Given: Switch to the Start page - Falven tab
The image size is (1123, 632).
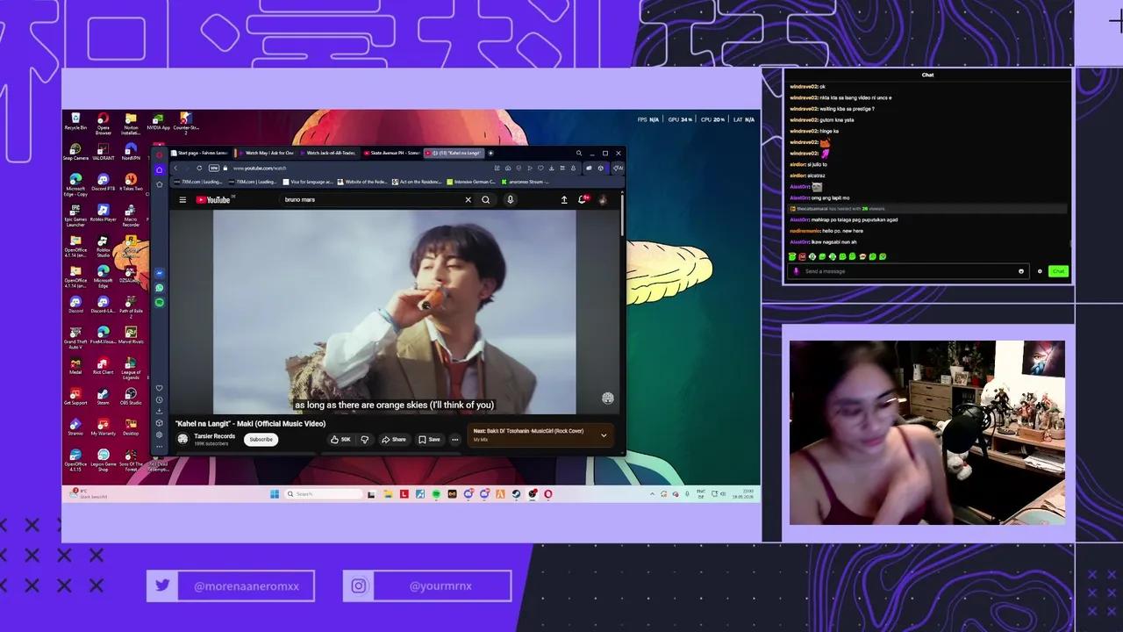Looking at the screenshot, I should pos(201,153).
